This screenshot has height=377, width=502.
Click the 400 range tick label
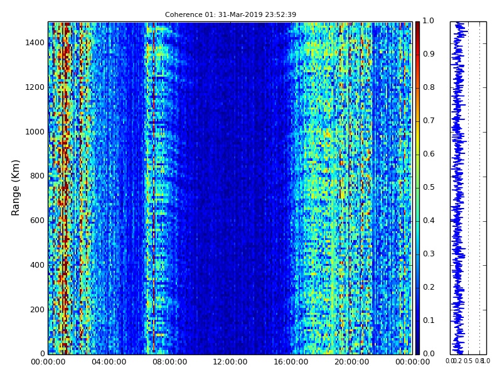tap(37, 265)
